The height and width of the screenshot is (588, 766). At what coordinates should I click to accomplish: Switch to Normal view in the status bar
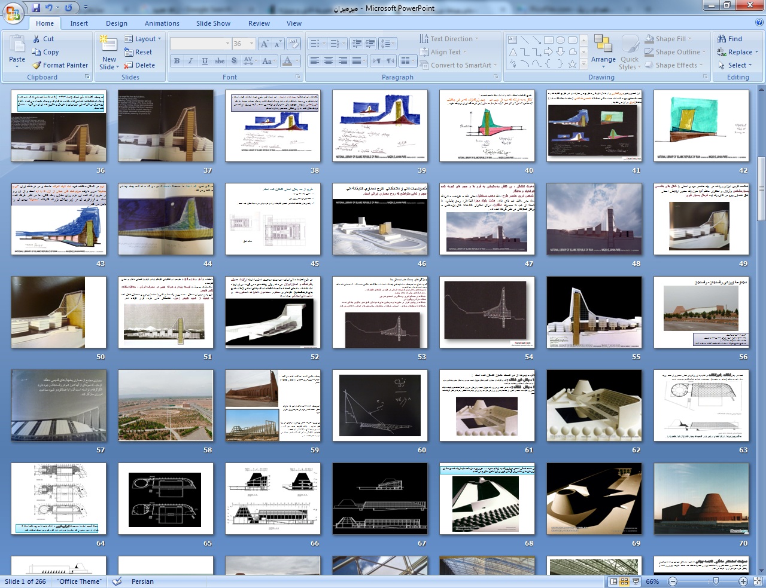tap(613, 581)
